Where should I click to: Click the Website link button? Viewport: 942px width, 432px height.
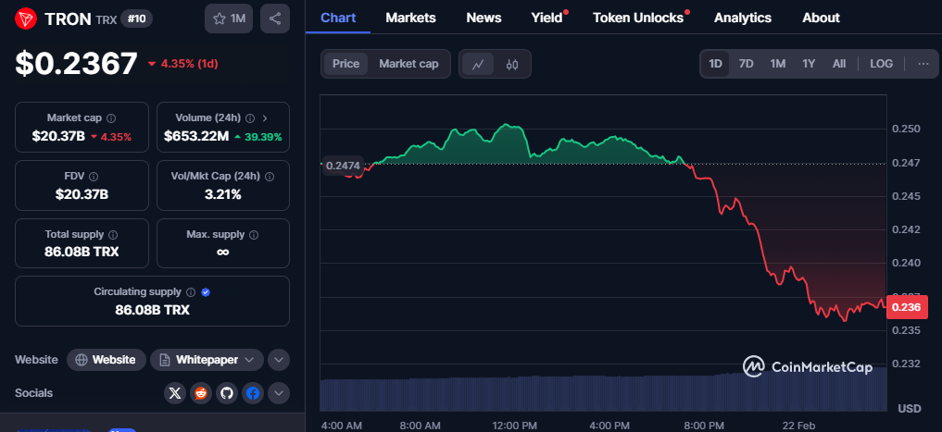pos(107,360)
